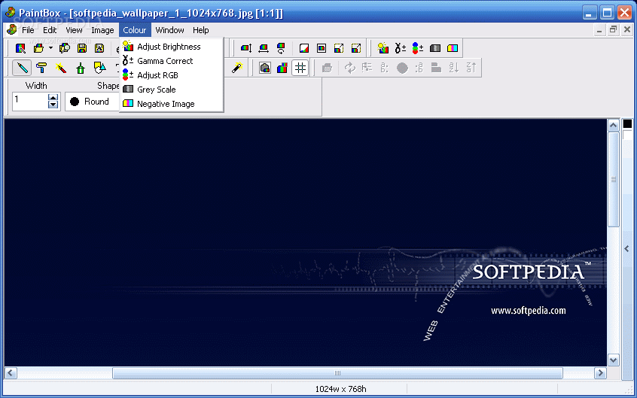The width and height of the screenshot is (637, 398).
Task: Click the greyed-out sort Z-A ascending icon
Action: point(471,68)
